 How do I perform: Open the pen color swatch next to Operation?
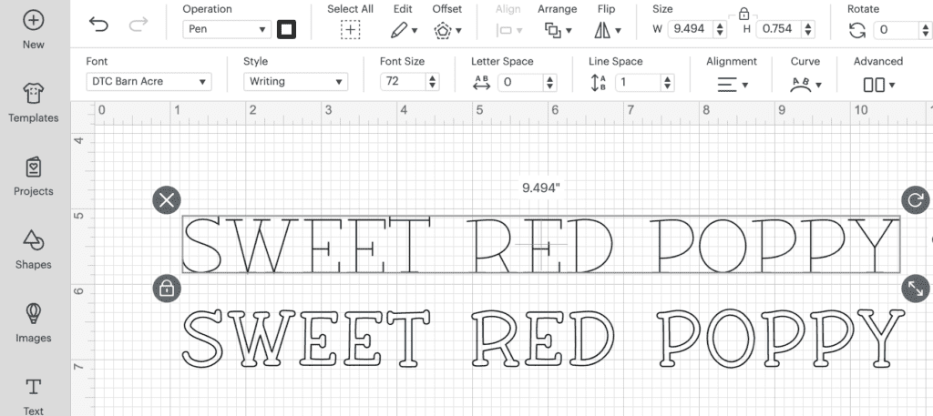(286, 29)
